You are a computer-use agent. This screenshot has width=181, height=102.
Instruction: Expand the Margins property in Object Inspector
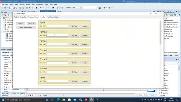(3, 87)
